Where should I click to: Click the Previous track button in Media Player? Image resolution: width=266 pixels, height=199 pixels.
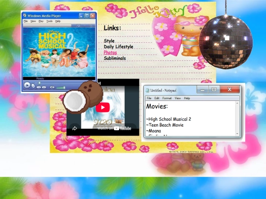click(x=39, y=87)
